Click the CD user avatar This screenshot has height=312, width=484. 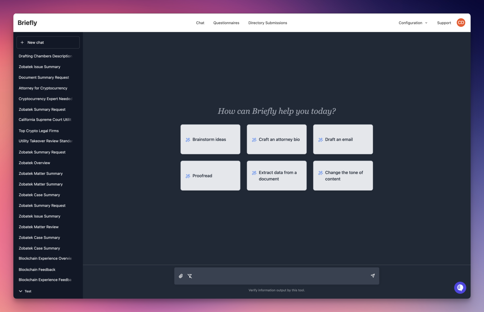[x=461, y=23]
